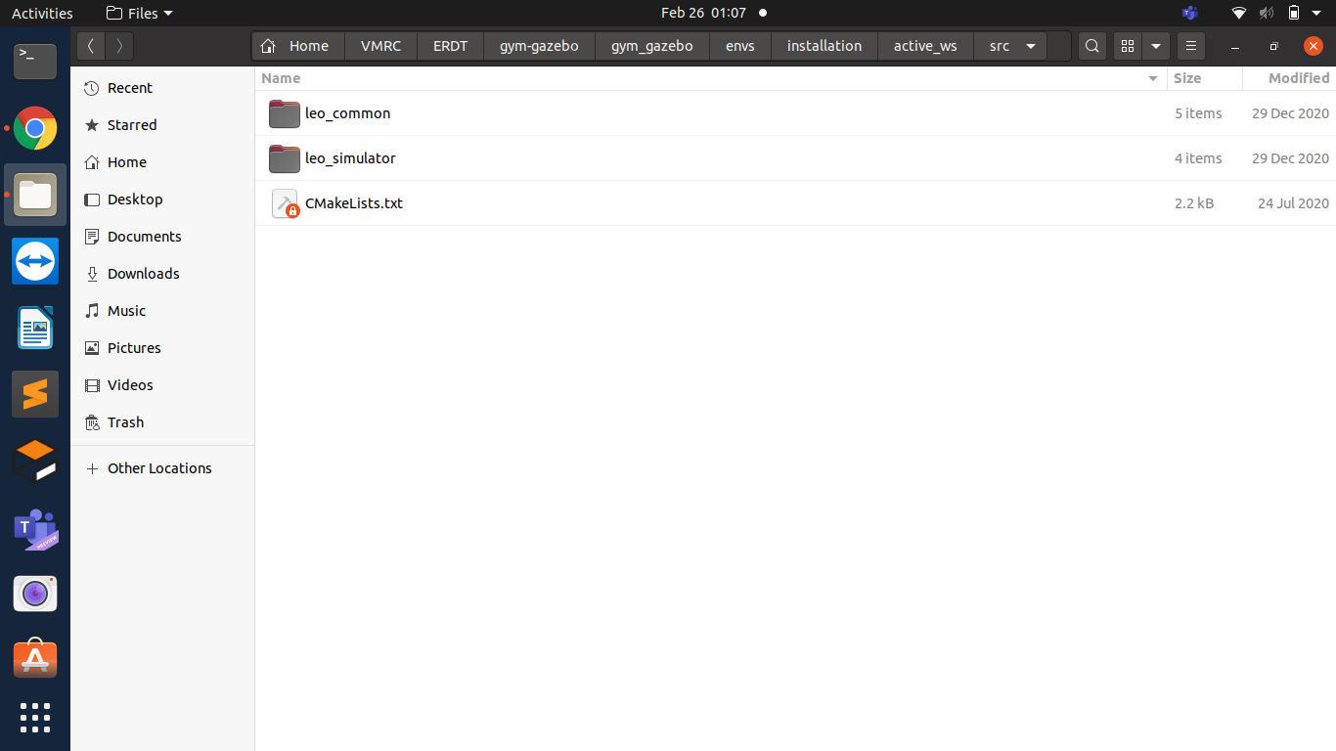
Task: Launch Microsoft Teams from dock
Action: pyautogui.click(x=35, y=527)
